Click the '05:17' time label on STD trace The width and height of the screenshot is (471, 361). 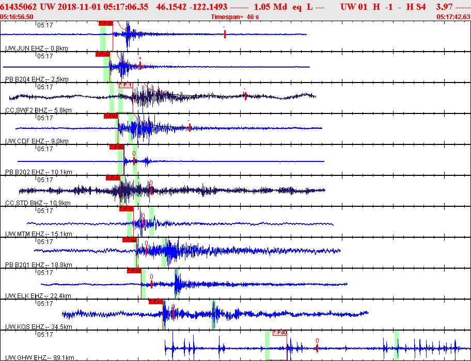45,179
